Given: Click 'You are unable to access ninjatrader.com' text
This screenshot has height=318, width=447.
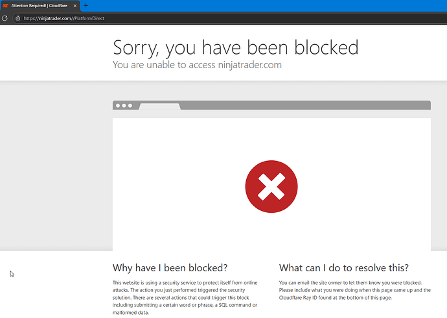Looking at the screenshot, I should 197,65.
